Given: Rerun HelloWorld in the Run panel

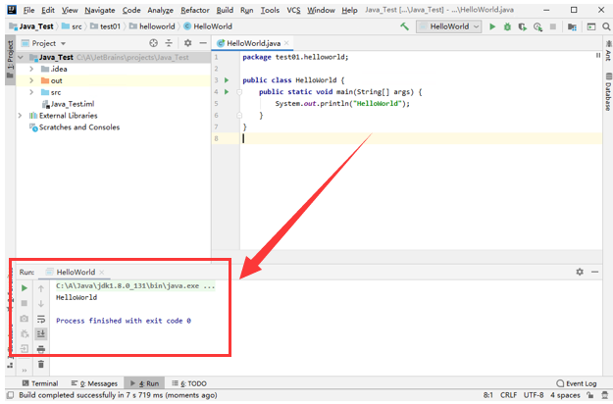Looking at the screenshot, I should [25, 288].
